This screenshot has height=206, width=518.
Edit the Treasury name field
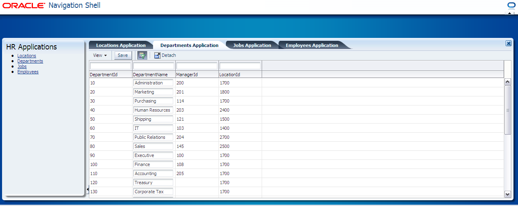pyautogui.click(x=153, y=183)
